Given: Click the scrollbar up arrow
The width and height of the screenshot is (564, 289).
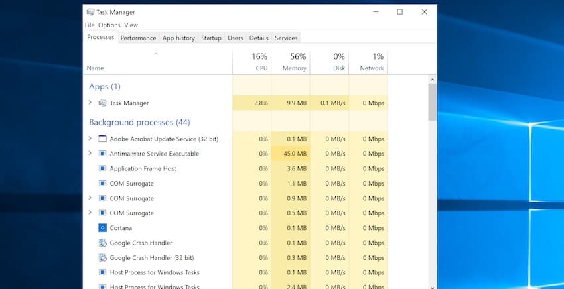Looking at the screenshot, I should [433, 80].
